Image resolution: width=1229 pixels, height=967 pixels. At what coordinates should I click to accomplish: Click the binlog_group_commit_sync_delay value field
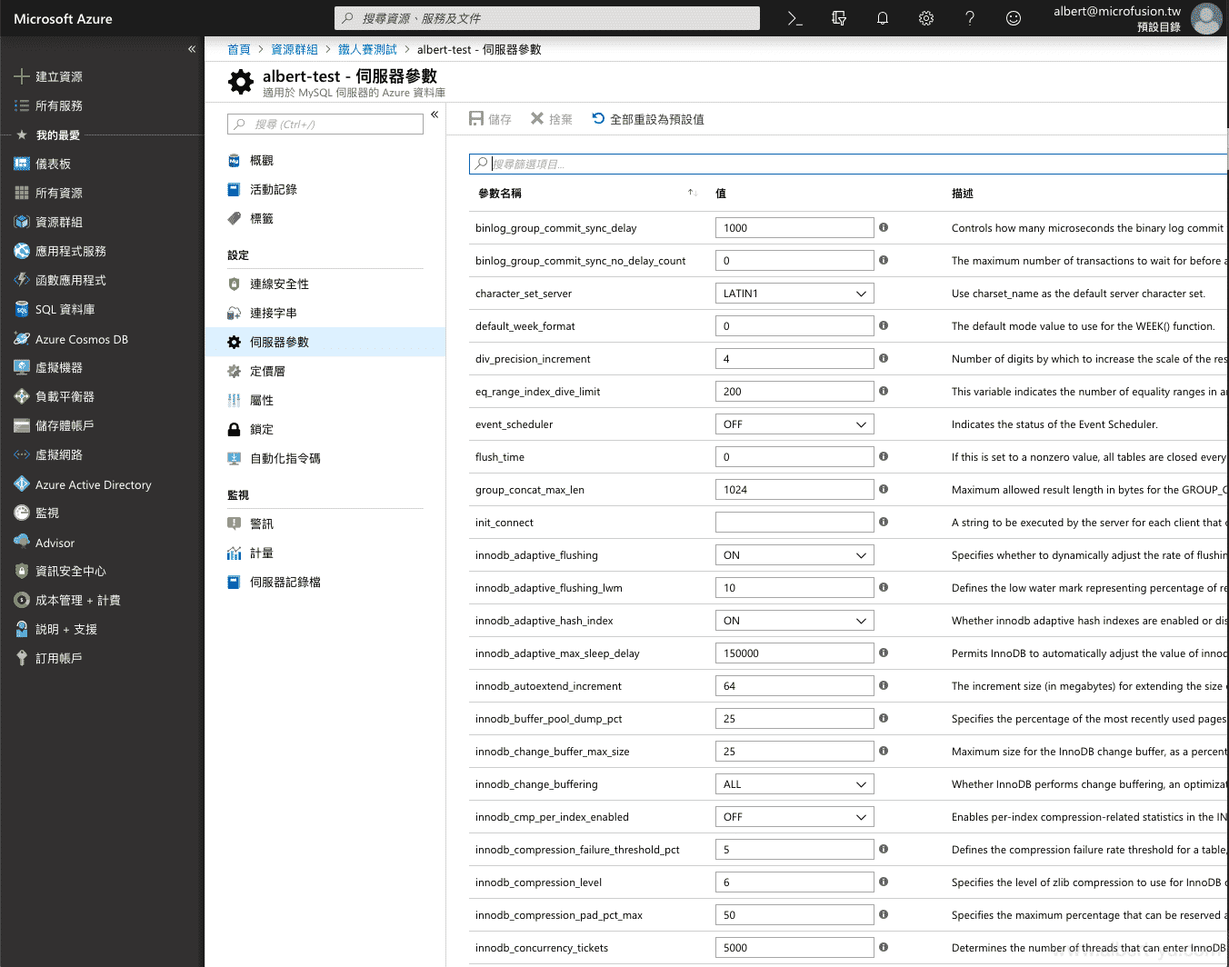click(x=794, y=228)
